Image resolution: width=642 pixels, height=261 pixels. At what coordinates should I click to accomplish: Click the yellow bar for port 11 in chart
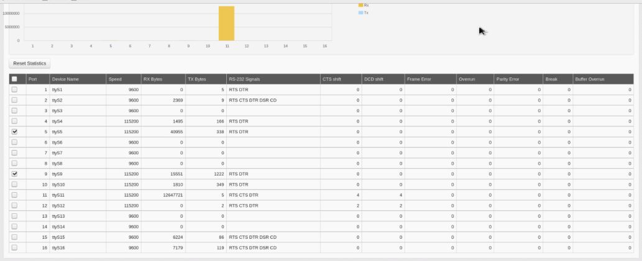click(226, 24)
